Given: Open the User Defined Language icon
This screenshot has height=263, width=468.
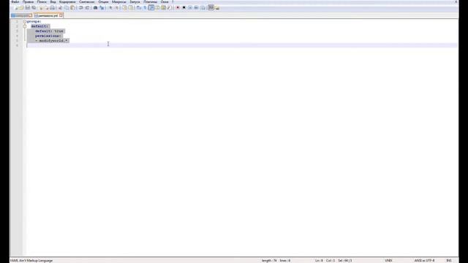Looking at the screenshot, I should [x=157, y=8].
